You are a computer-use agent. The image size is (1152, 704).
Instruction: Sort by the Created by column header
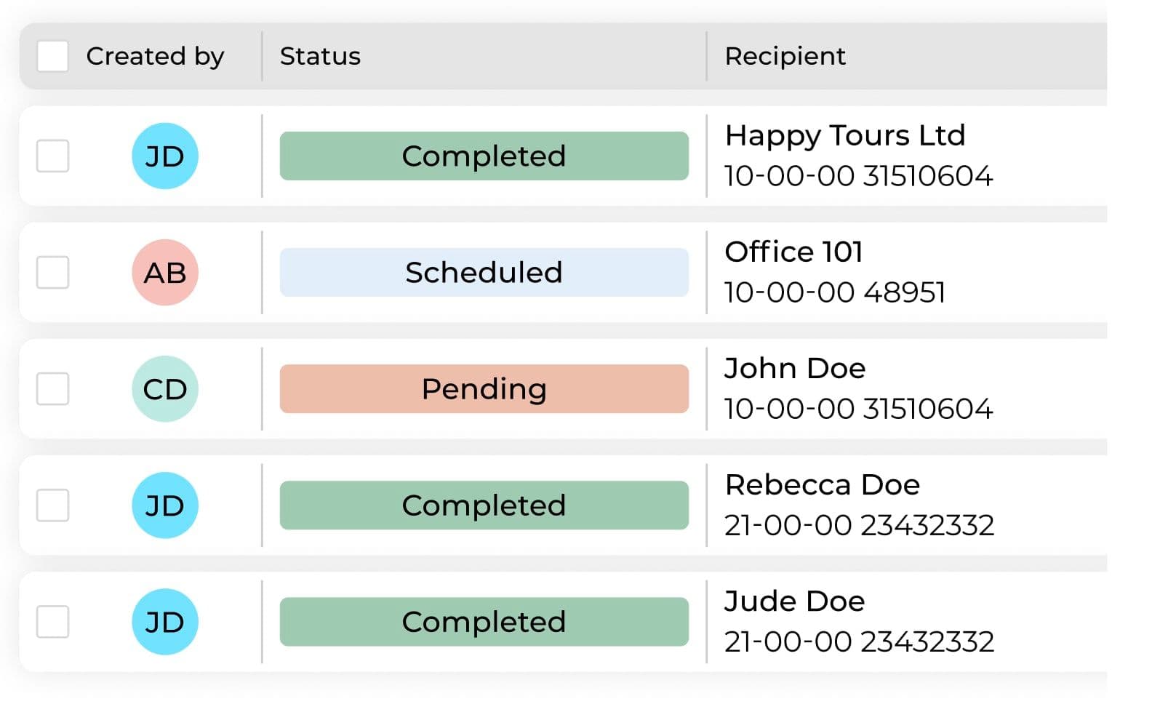[155, 56]
